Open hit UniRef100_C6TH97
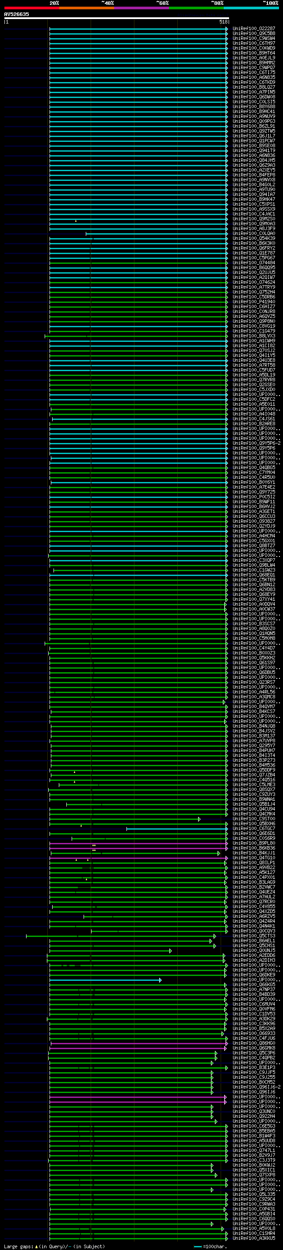The image size is (283, 1250). point(253,43)
